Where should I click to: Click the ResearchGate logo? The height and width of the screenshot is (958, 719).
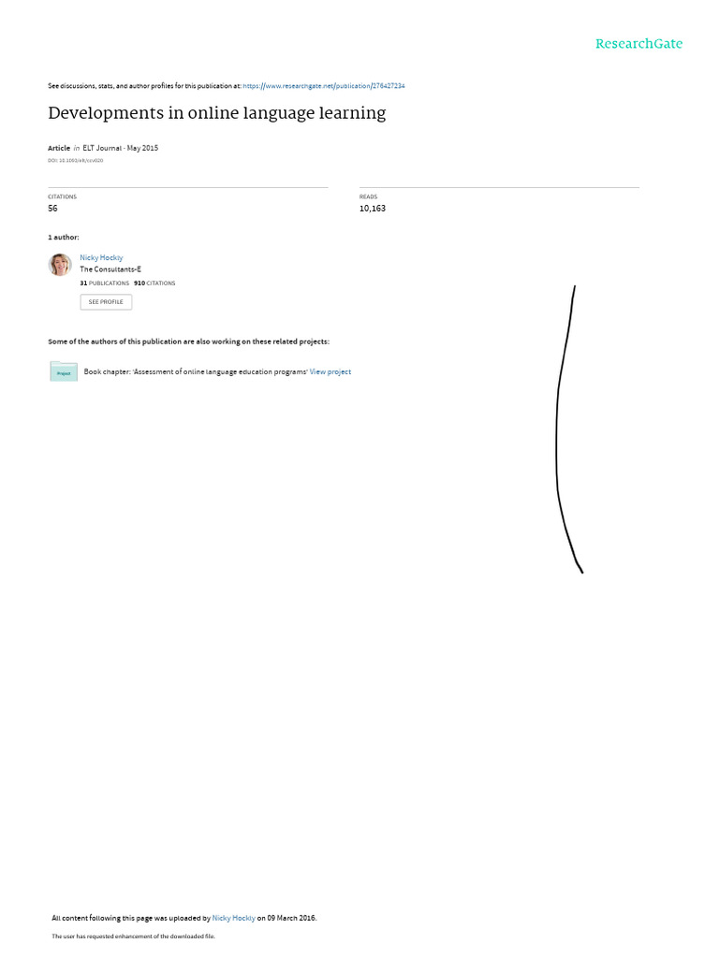[x=638, y=43]
